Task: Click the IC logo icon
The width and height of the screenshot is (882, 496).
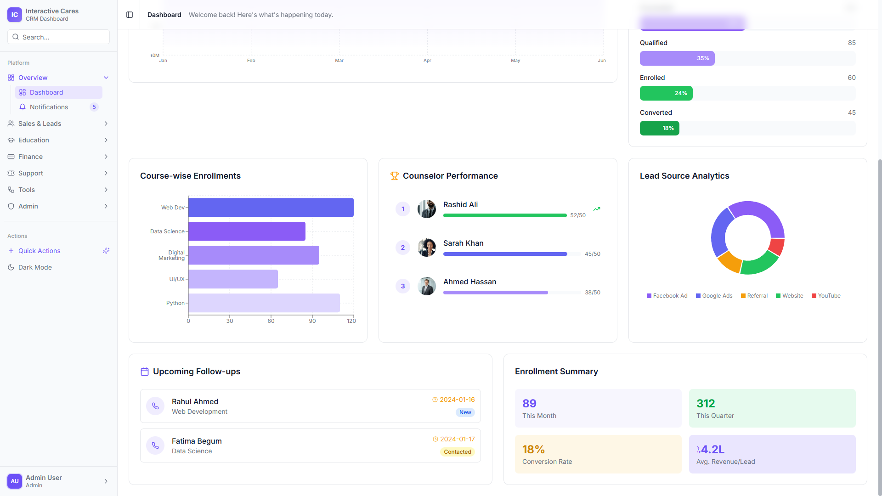Action: coord(15,15)
